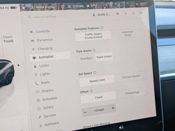Tap the Set Speed info icon
Screen dimensions: 175x131
[x=95, y=73]
